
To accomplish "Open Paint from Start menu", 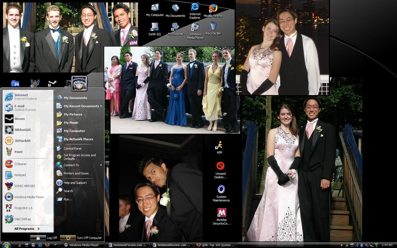I will [x=28, y=152].
